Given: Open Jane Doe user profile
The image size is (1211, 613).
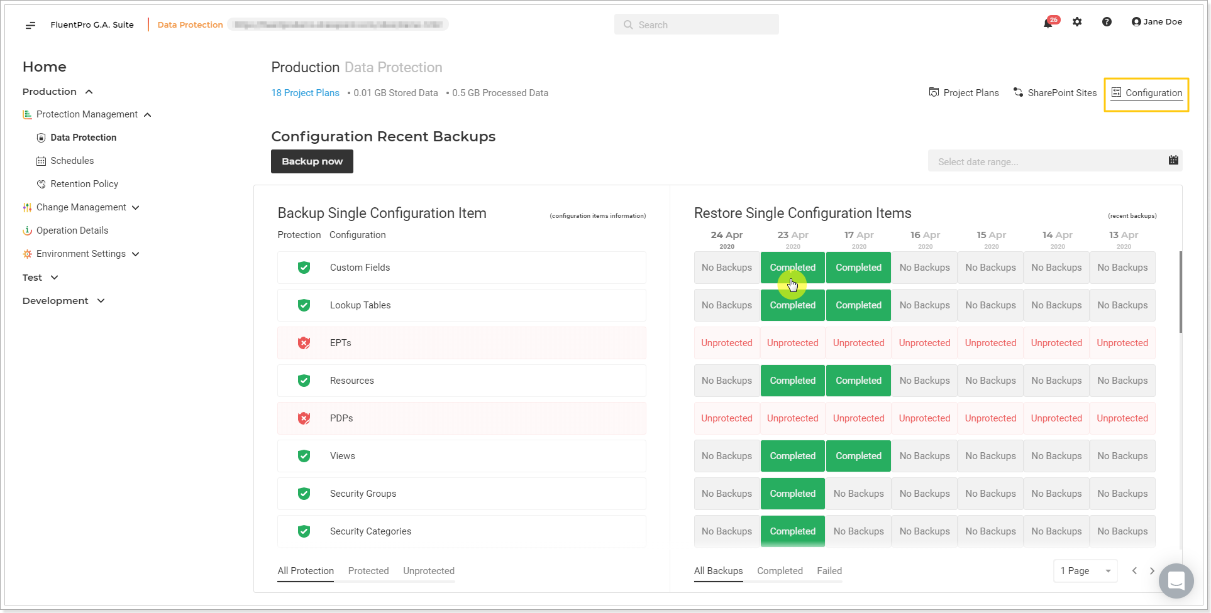Looking at the screenshot, I should [1157, 22].
